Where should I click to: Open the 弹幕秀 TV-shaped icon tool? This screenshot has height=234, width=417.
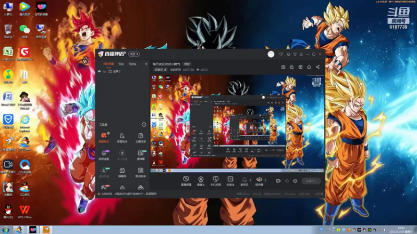coord(122,172)
